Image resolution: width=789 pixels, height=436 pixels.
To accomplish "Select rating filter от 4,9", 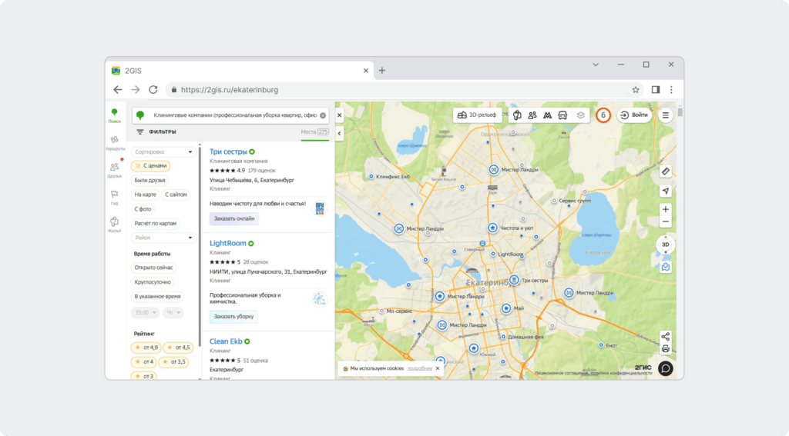I will [x=146, y=348].
